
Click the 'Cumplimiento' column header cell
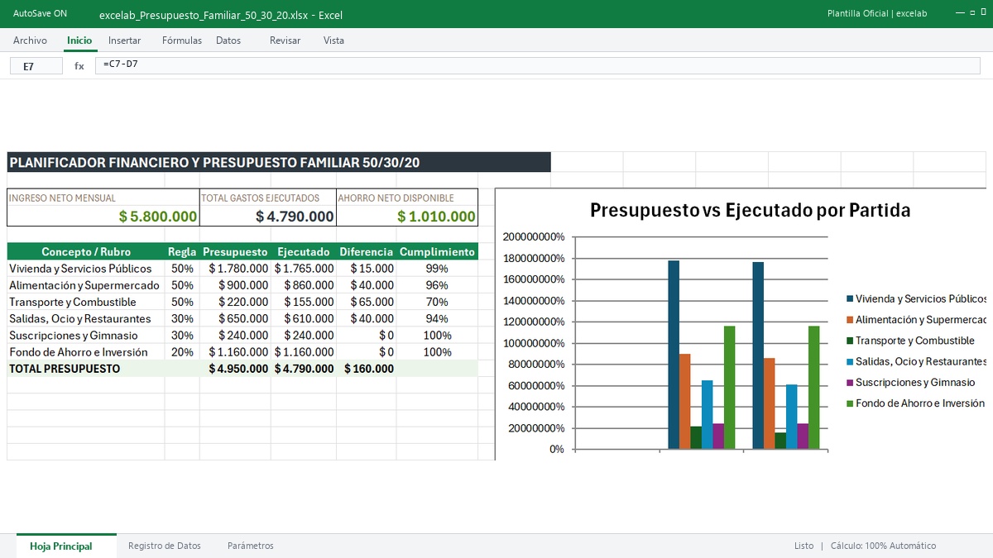pos(437,252)
